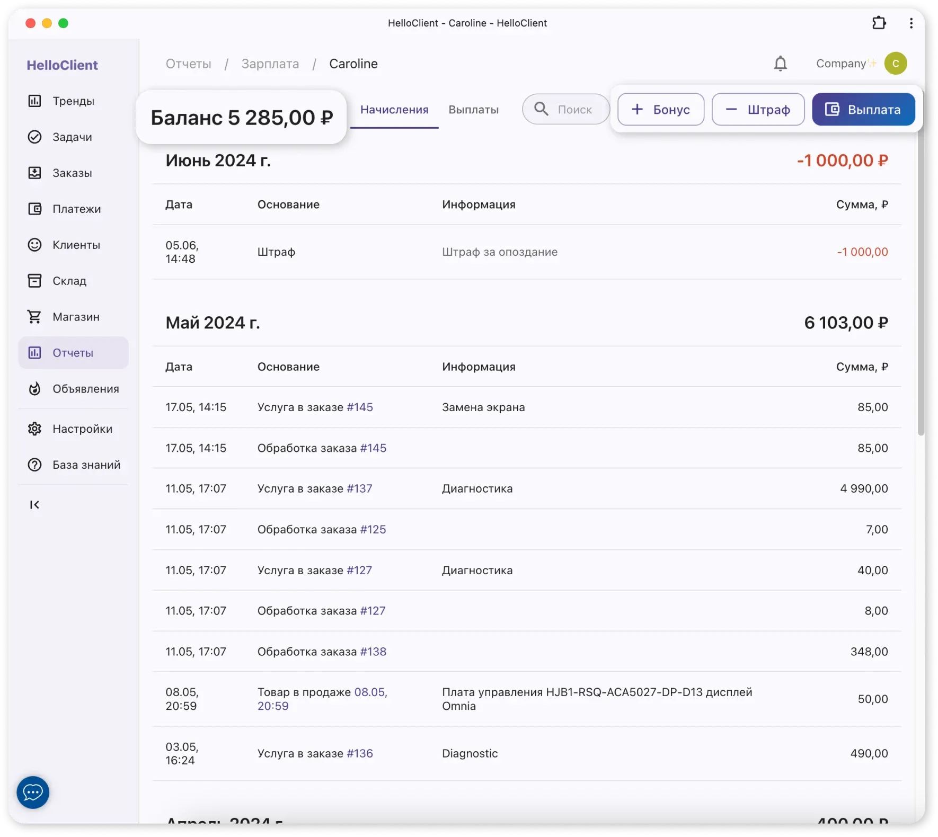Viewport: 938px width, 837px height.
Task: Switch to the Выплаты tab
Action: (x=473, y=110)
